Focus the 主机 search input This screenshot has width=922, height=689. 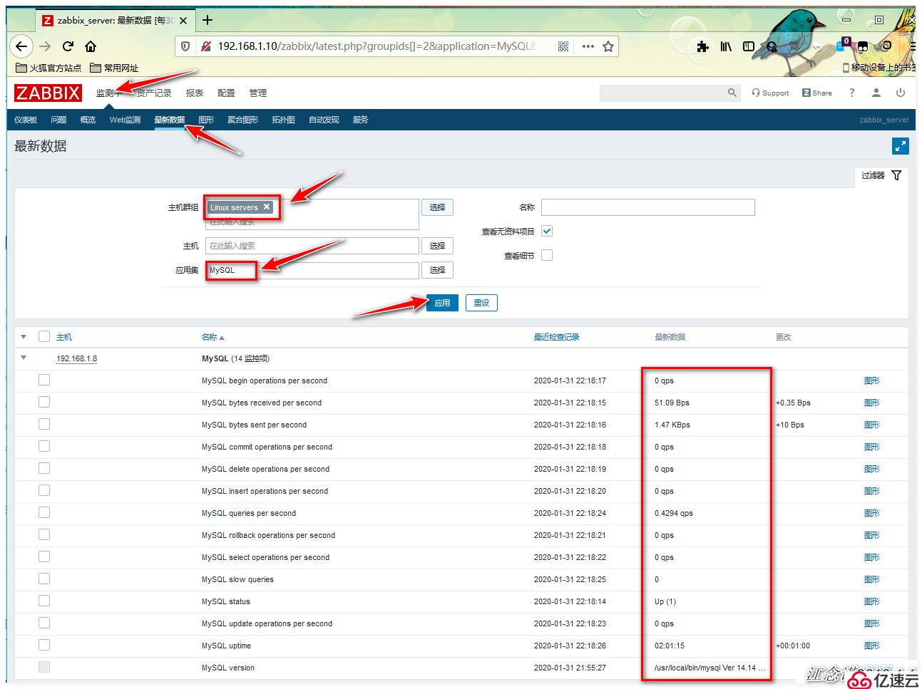click(x=312, y=246)
